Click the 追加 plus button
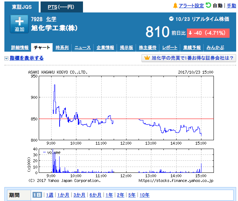This screenshot has height=201, width=238. [x=19, y=24]
